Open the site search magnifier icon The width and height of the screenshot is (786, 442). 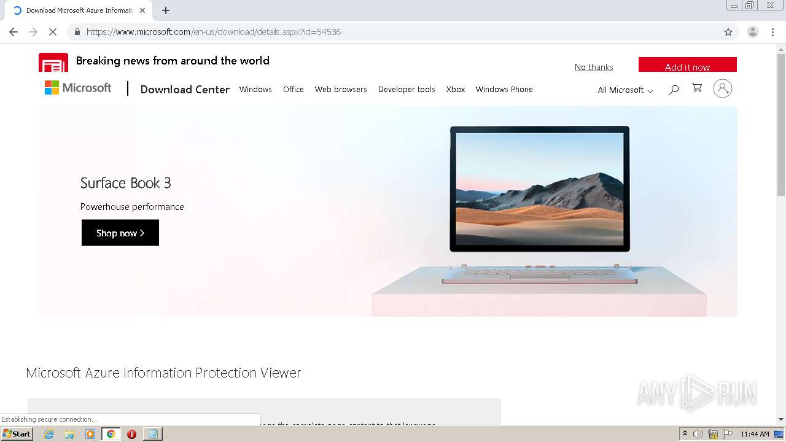click(674, 90)
